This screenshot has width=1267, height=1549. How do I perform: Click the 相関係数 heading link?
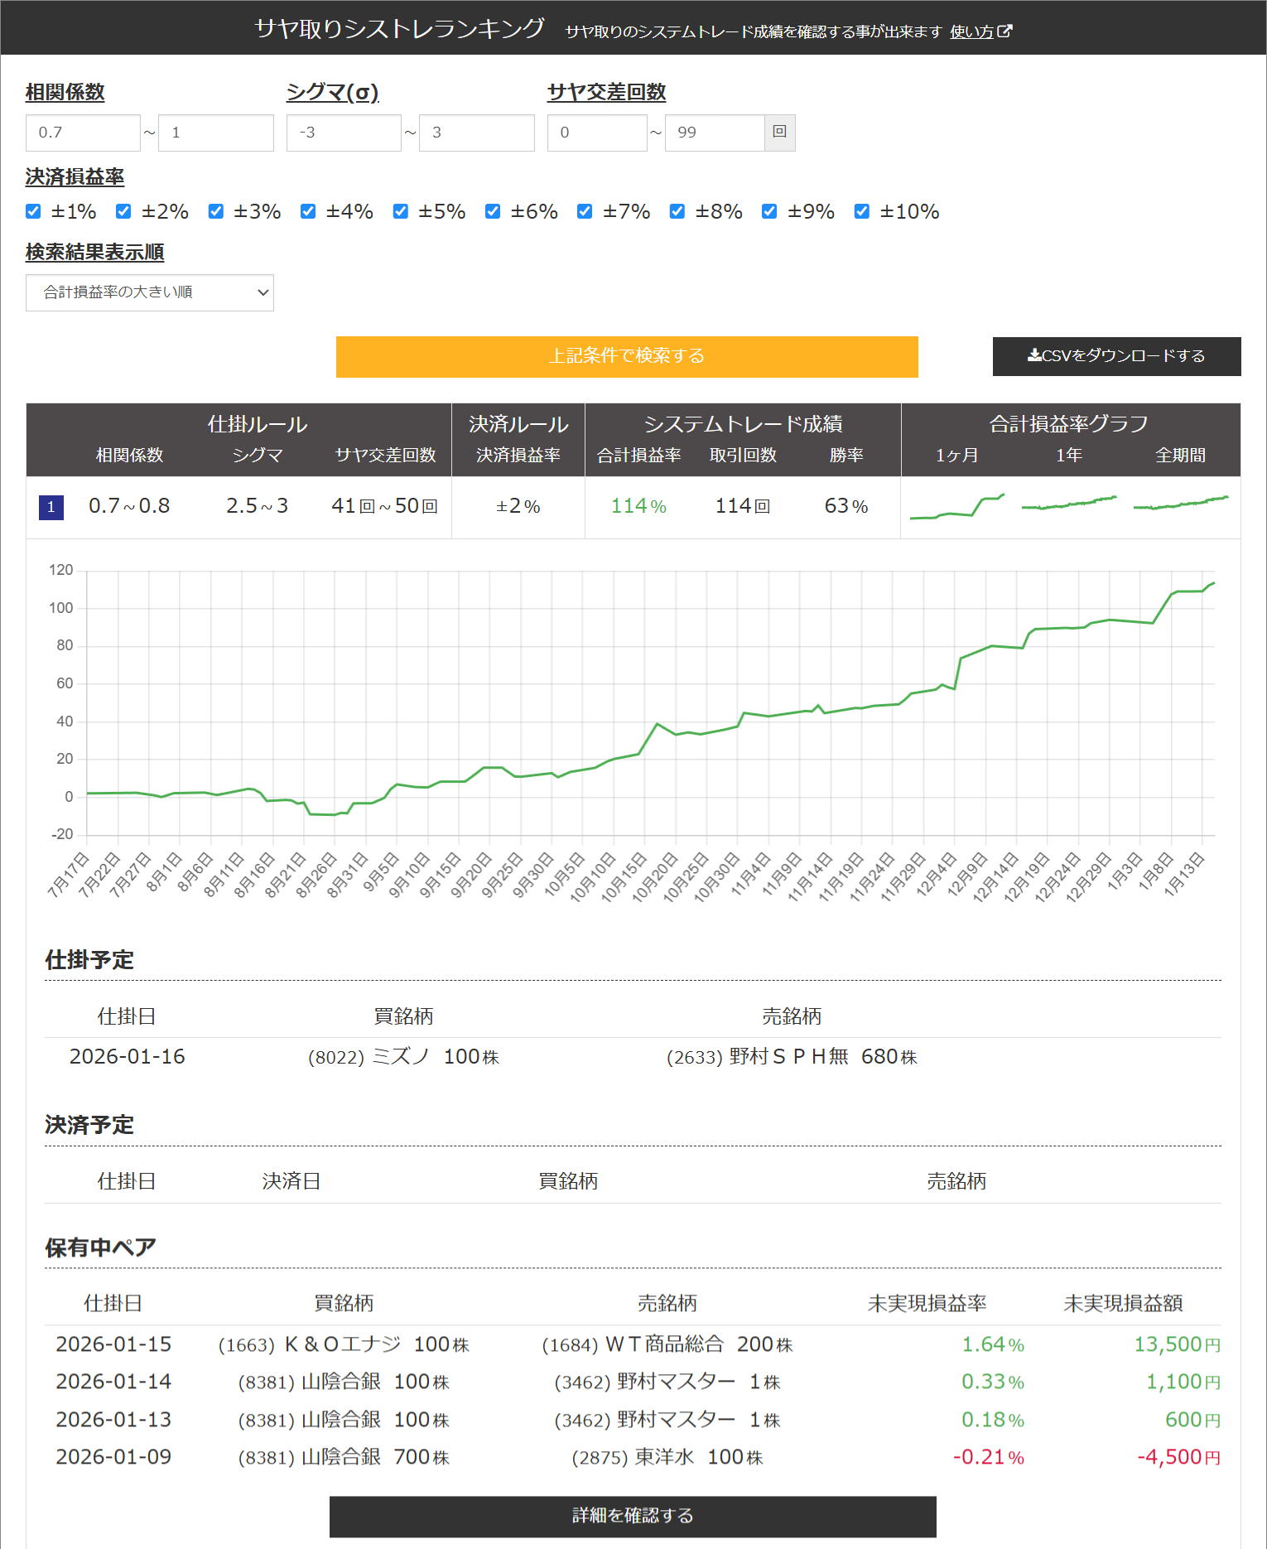pos(65,92)
